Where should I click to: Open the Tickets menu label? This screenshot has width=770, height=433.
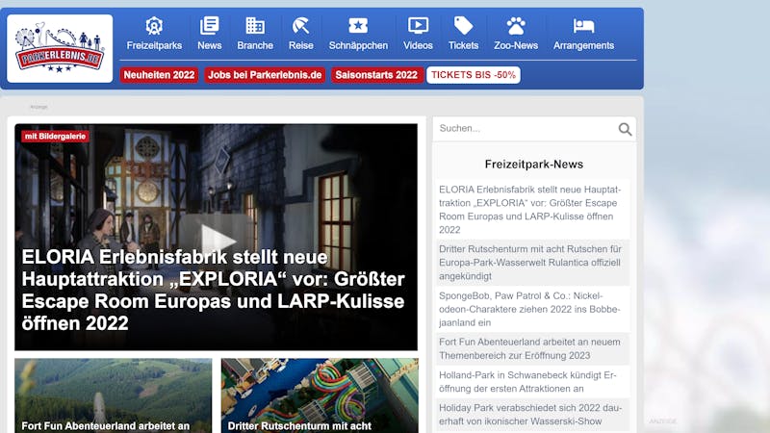pyautogui.click(x=463, y=45)
